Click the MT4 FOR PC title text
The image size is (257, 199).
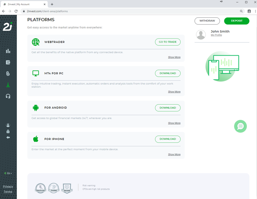[x=54, y=73]
